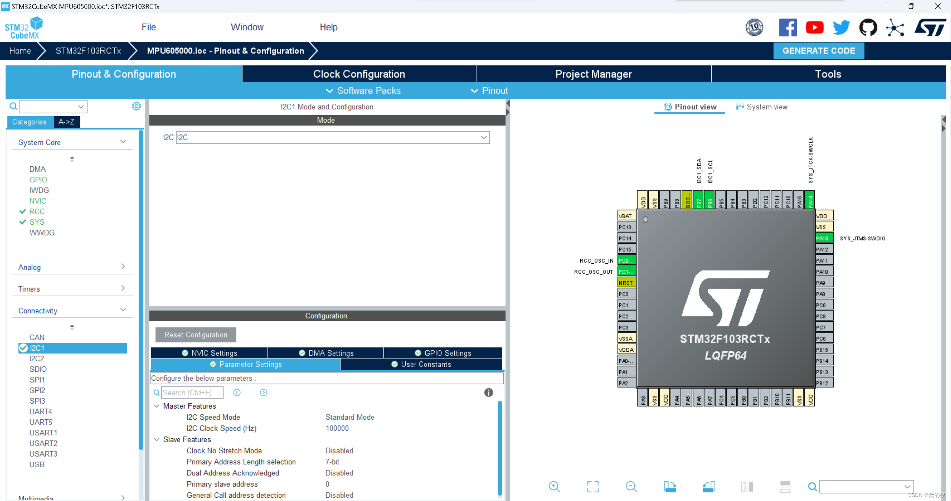The image size is (951, 501).
Task: Collapse the Connectivity category
Action: [123, 310]
